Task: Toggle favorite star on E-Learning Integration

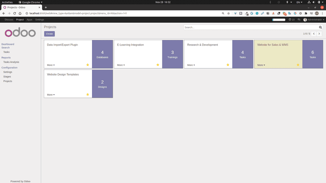Action: 158,65
